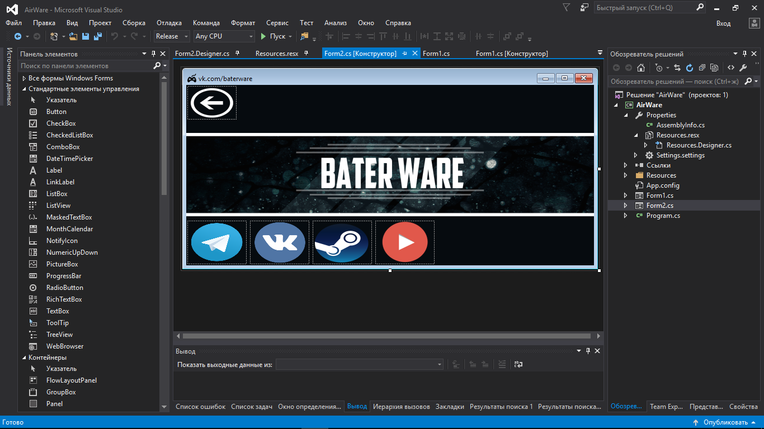Select CheckBox control in toolbox

pos(61,123)
